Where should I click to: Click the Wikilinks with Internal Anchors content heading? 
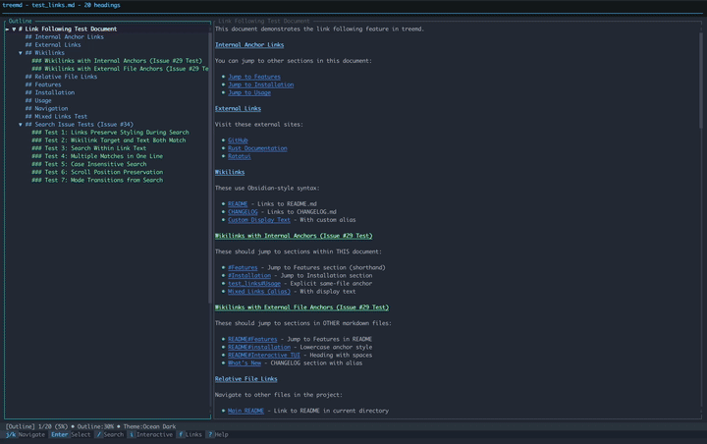(x=294, y=236)
